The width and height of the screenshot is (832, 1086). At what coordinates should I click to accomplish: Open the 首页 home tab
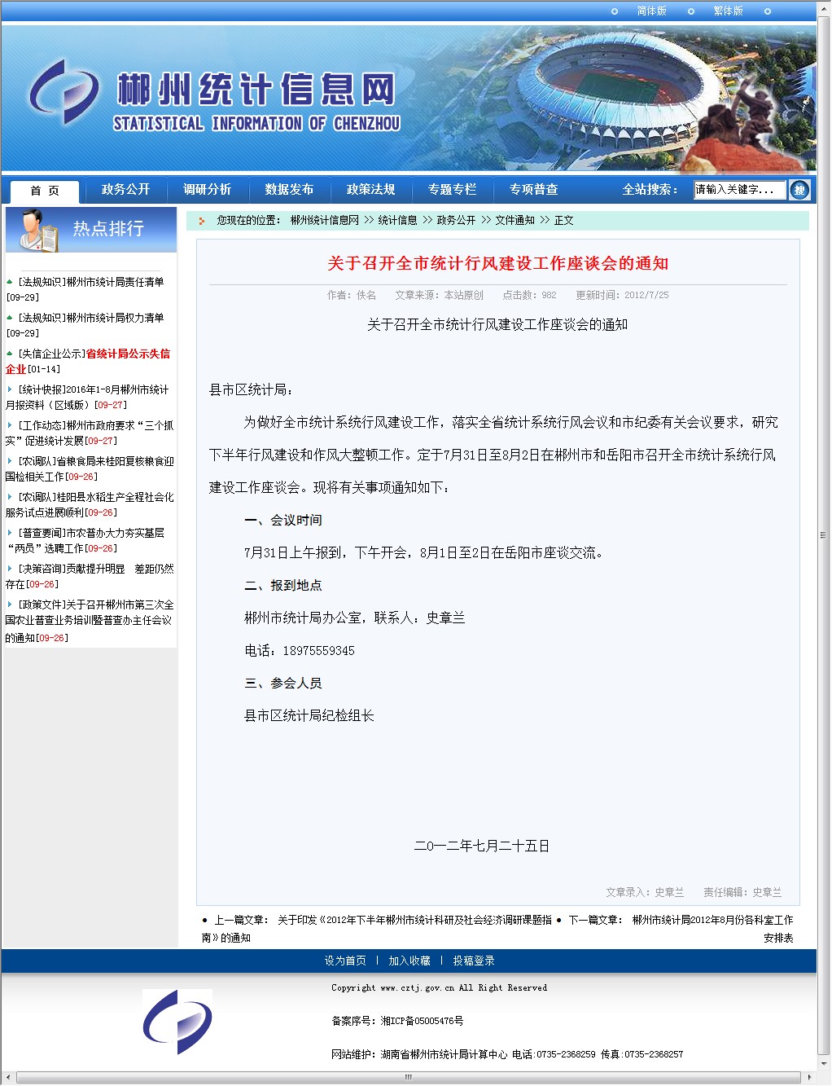(x=45, y=191)
